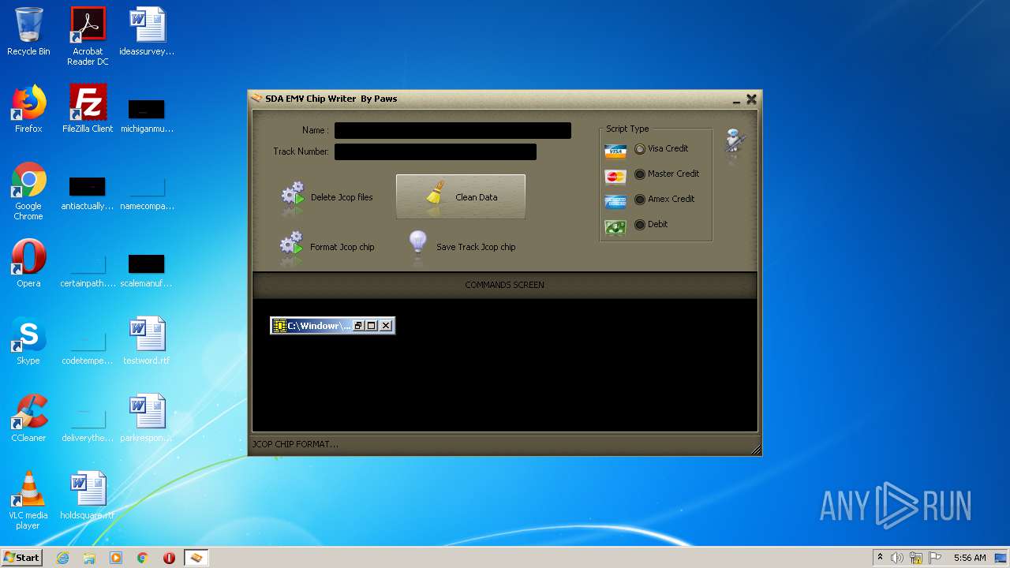Close the small C:\Windowr console window
Viewport: 1010px width, 568px height.
point(386,326)
